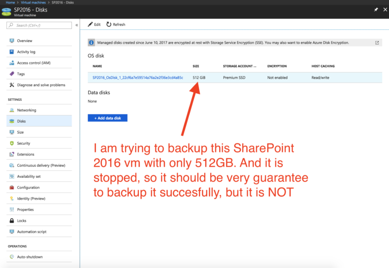389x268 pixels.
Task: Click the Locks padlock icon
Action: tap(12, 220)
